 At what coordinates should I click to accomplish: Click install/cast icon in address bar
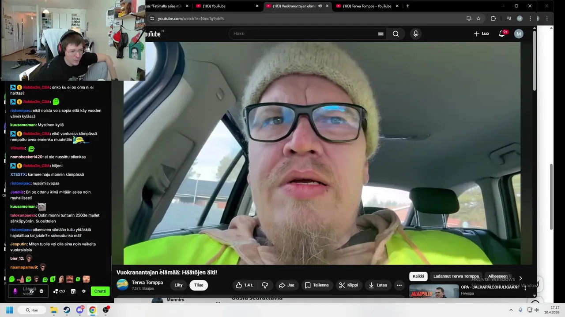(469, 18)
